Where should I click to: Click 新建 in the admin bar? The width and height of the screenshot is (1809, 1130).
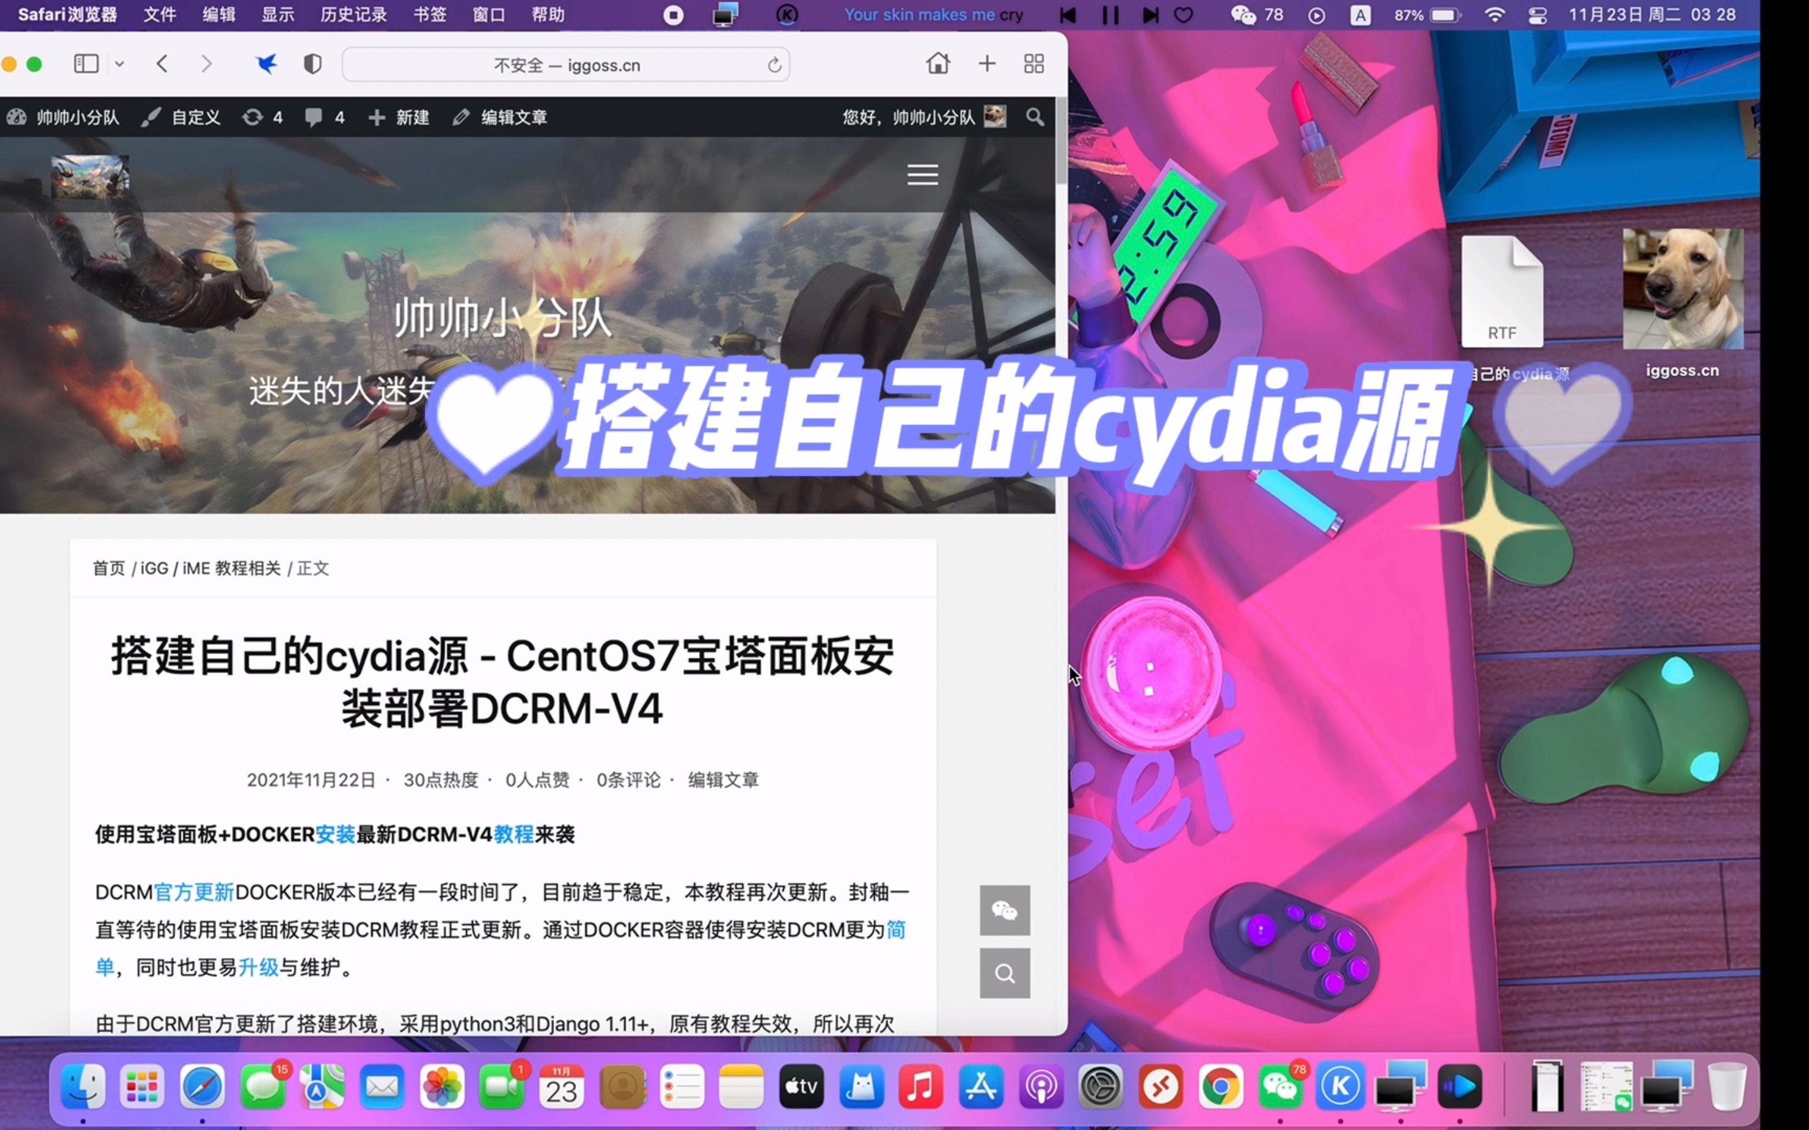(x=398, y=117)
